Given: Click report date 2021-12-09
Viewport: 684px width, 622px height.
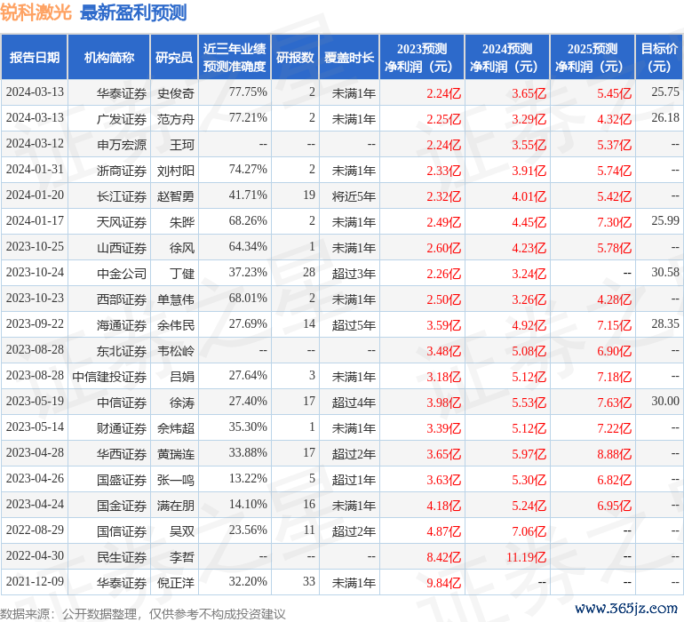Looking at the screenshot, I should [x=35, y=581].
